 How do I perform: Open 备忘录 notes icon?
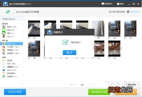[4, 60]
